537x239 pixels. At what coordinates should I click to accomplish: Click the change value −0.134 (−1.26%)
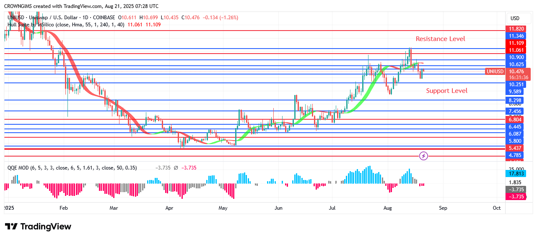pos(221,18)
